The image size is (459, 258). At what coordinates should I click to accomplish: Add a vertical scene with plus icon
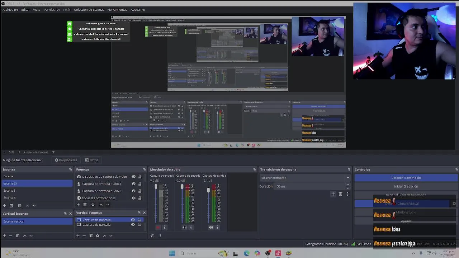click(4, 236)
